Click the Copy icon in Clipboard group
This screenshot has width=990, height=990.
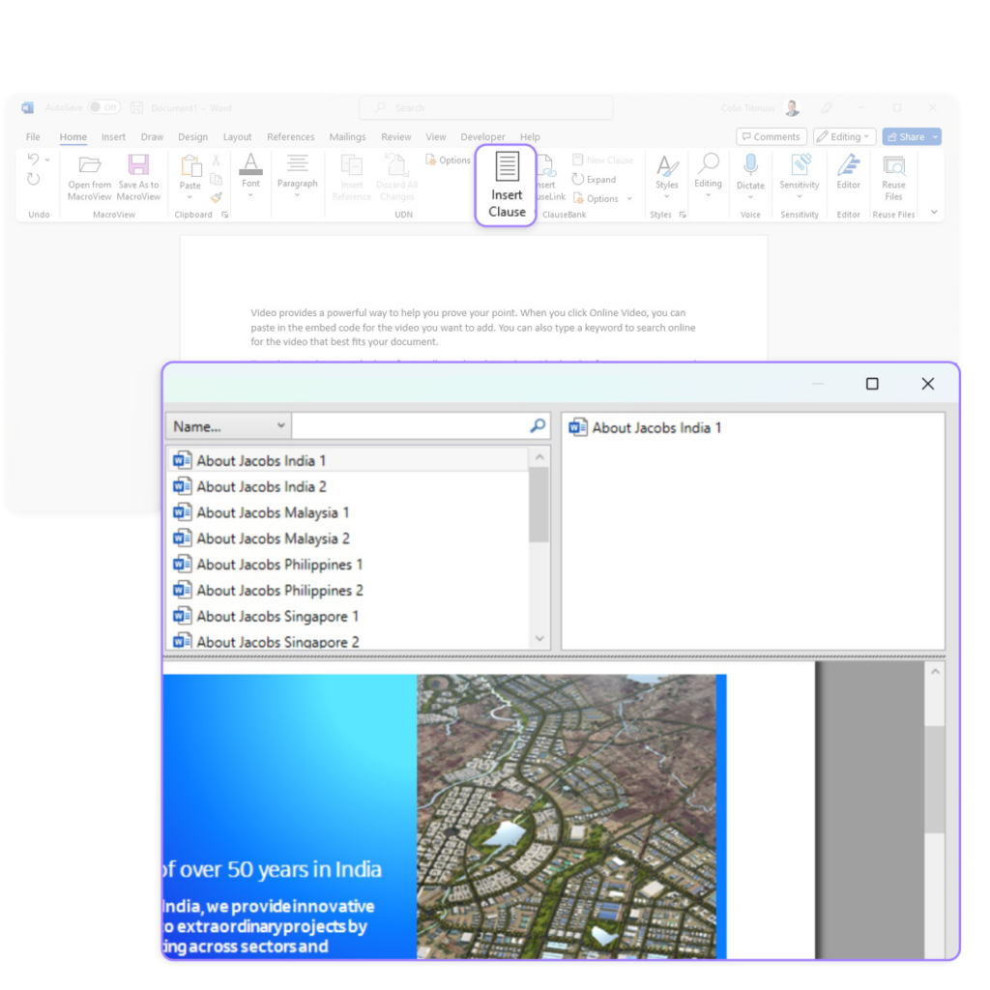click(x=216, y=179)
